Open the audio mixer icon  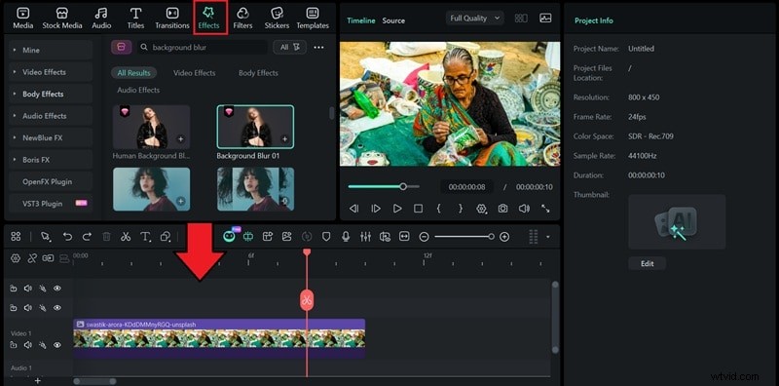[x=366, y=237]
